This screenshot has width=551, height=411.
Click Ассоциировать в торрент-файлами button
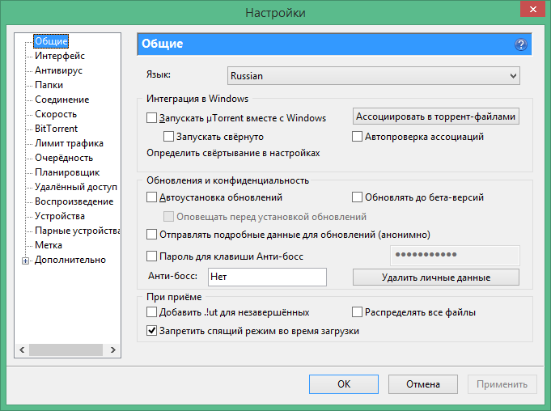(x=436, y=117)
